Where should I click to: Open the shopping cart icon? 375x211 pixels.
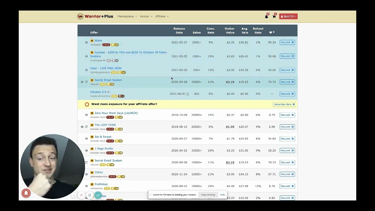pos(274,17)
